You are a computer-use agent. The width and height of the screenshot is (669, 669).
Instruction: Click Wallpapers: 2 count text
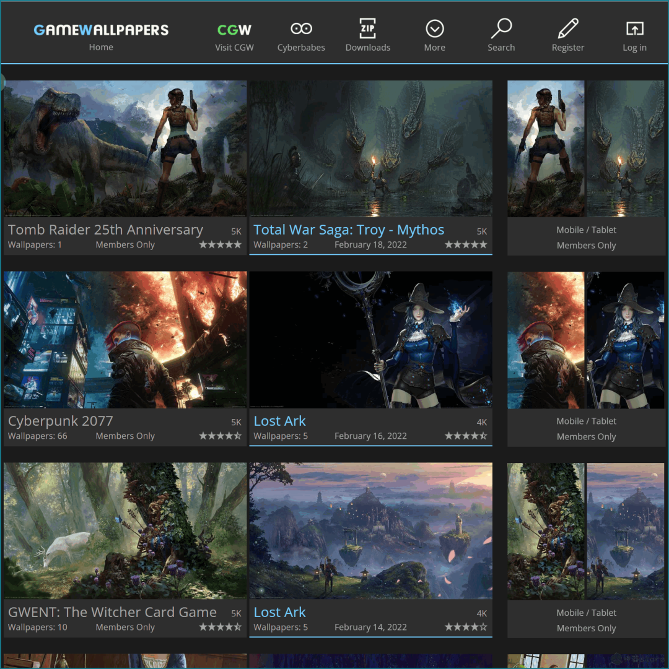[281, 244]
